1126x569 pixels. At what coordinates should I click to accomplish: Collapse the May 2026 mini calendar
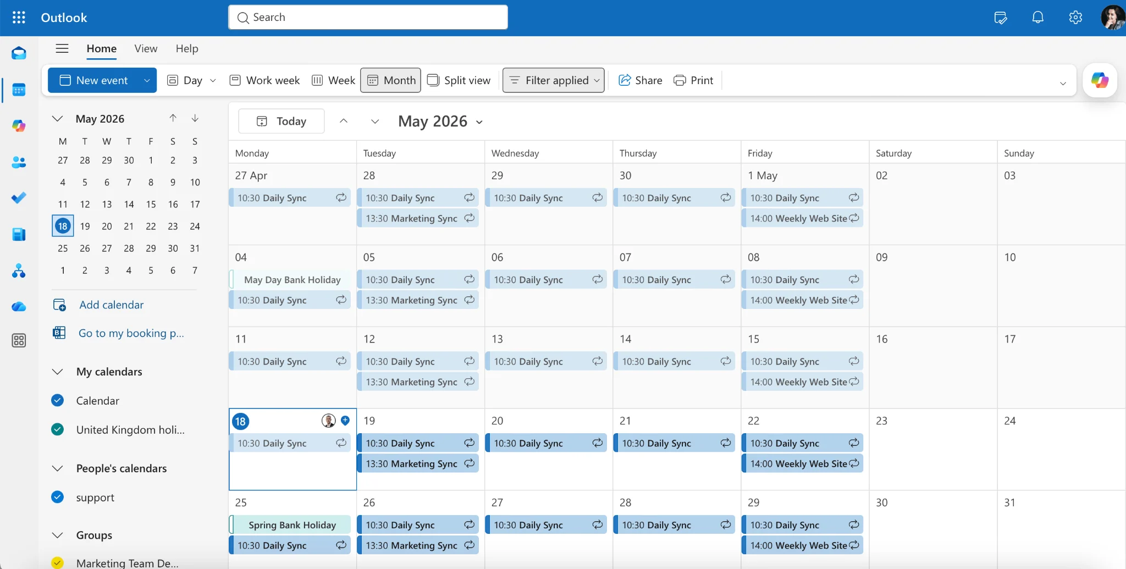[57, 119]
